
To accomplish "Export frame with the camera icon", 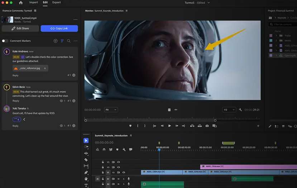I will pos(207,126).
